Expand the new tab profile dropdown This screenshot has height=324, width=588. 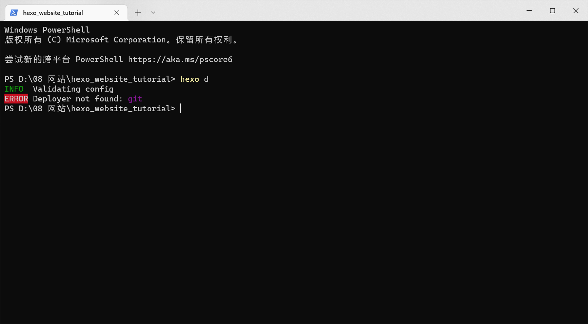pyautogui.click(x=153, y=13)
